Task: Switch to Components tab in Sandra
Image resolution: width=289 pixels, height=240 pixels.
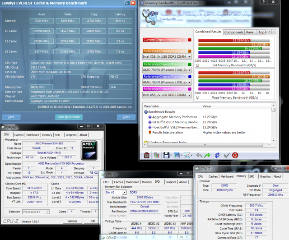Action: tap(234, 32)
